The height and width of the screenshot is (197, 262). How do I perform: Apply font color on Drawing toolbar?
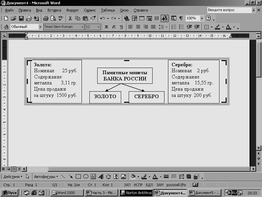tap(155, 177)
